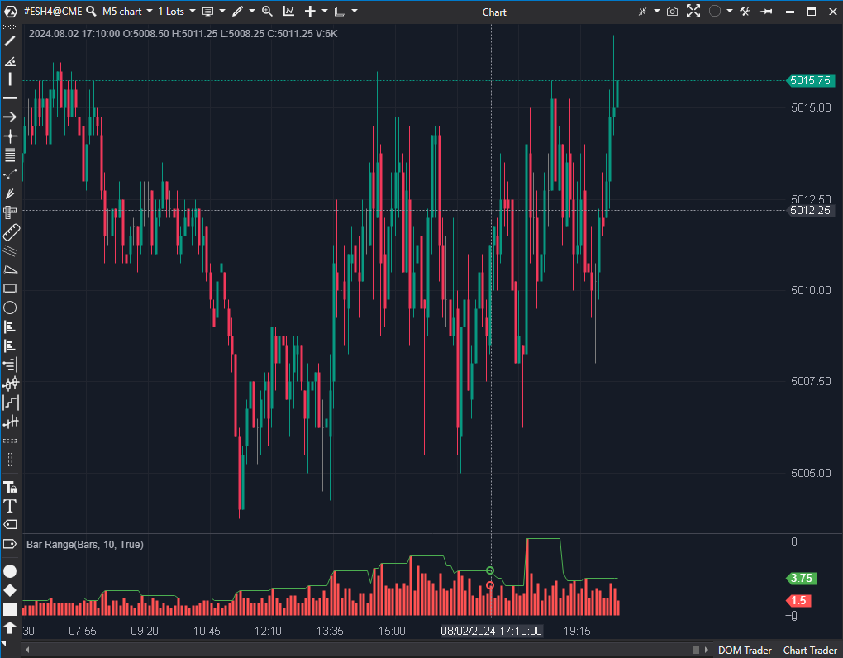Select the locked text tool
Image resolution: width=843 pixels, height=658 pixels.
[10, 487]
